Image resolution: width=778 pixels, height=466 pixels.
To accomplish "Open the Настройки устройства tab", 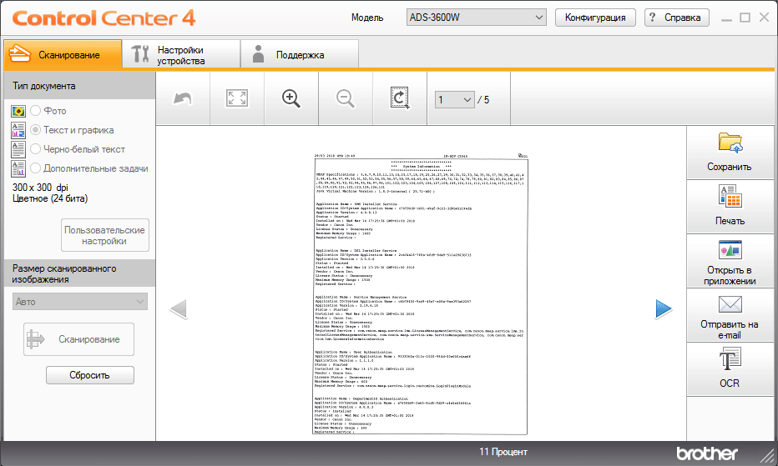I will (x=181, y=55).
